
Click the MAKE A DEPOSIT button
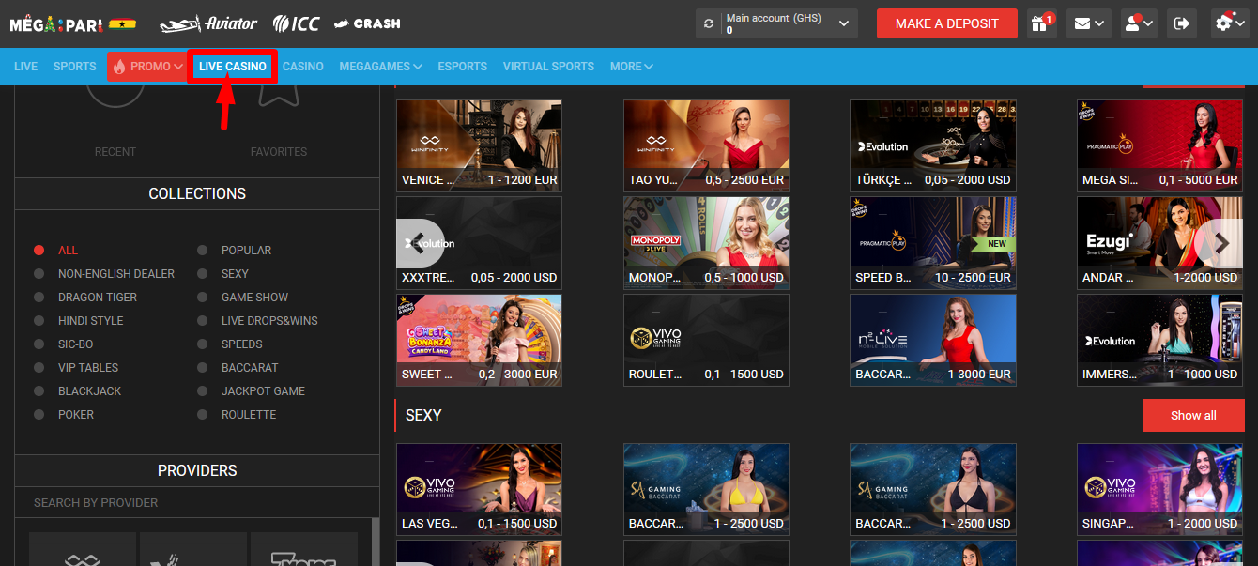(x=946, y=23)
